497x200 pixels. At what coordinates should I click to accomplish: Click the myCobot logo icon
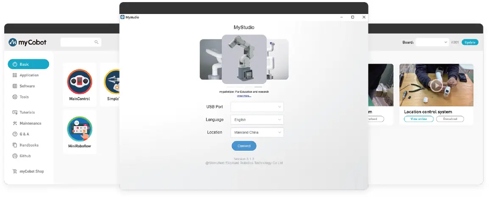tap(13, 42)
